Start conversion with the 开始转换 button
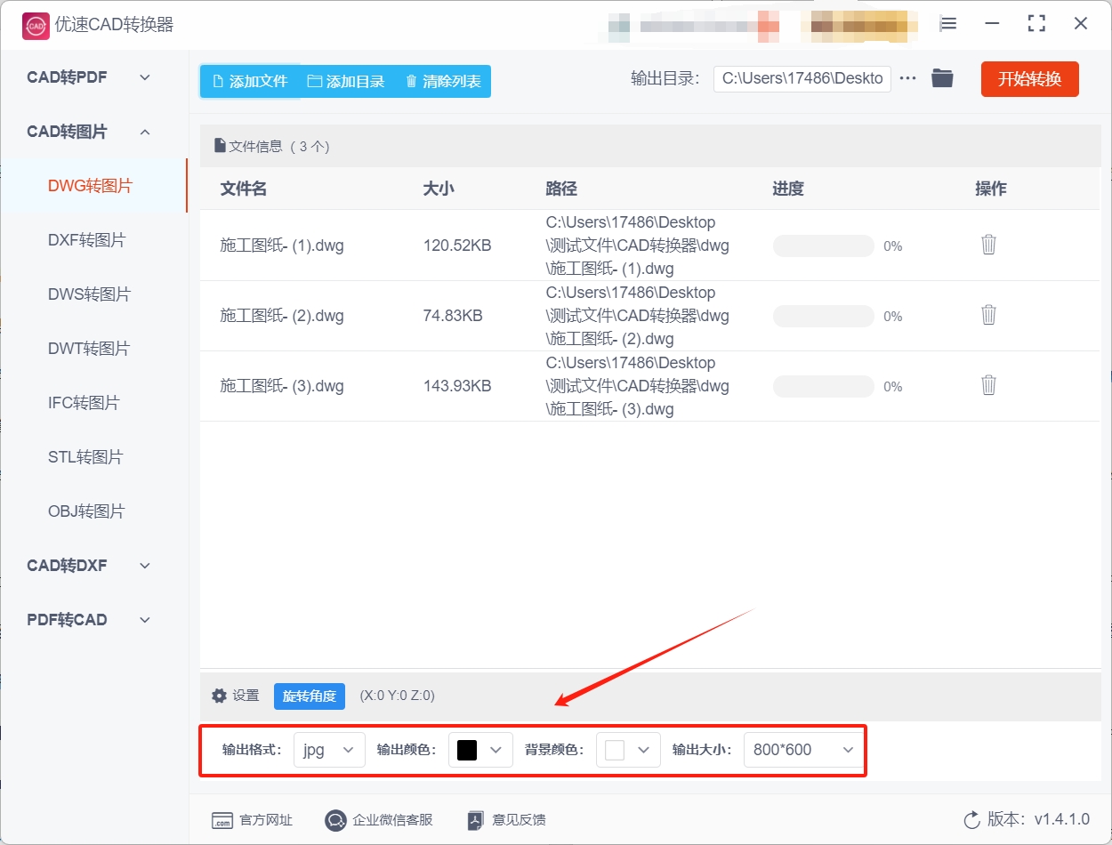Image resolution: width=1112 pixels, height=845 pixels. (x=1029, y=78)
